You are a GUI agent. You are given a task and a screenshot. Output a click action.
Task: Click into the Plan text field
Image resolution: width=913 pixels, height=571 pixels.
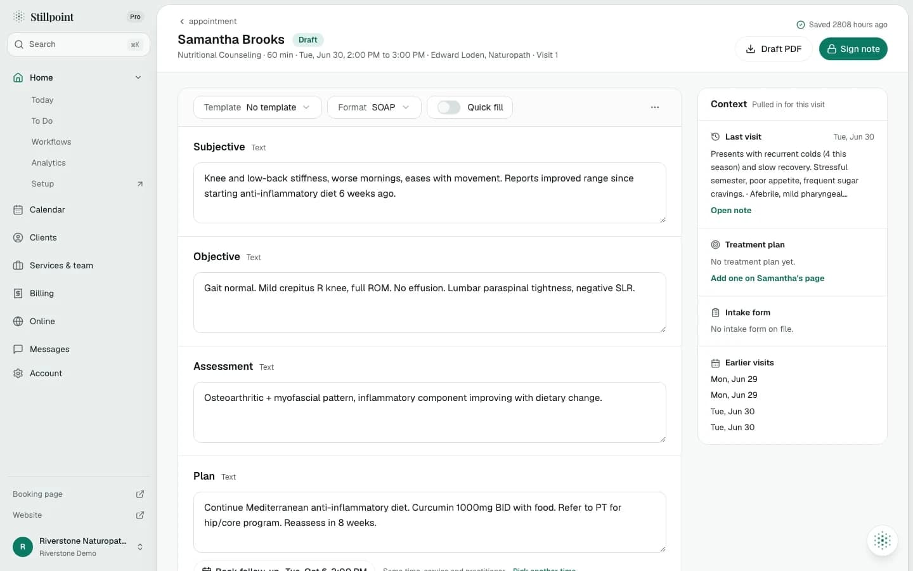[430, 522]
